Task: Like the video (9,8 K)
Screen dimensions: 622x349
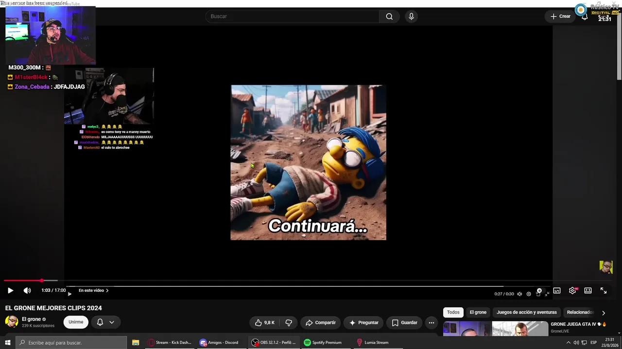Action: (x=265, y=322)
